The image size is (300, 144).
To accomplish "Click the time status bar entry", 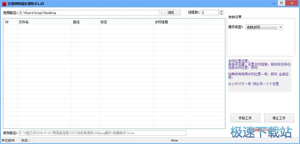I will [x=174, y=140].
